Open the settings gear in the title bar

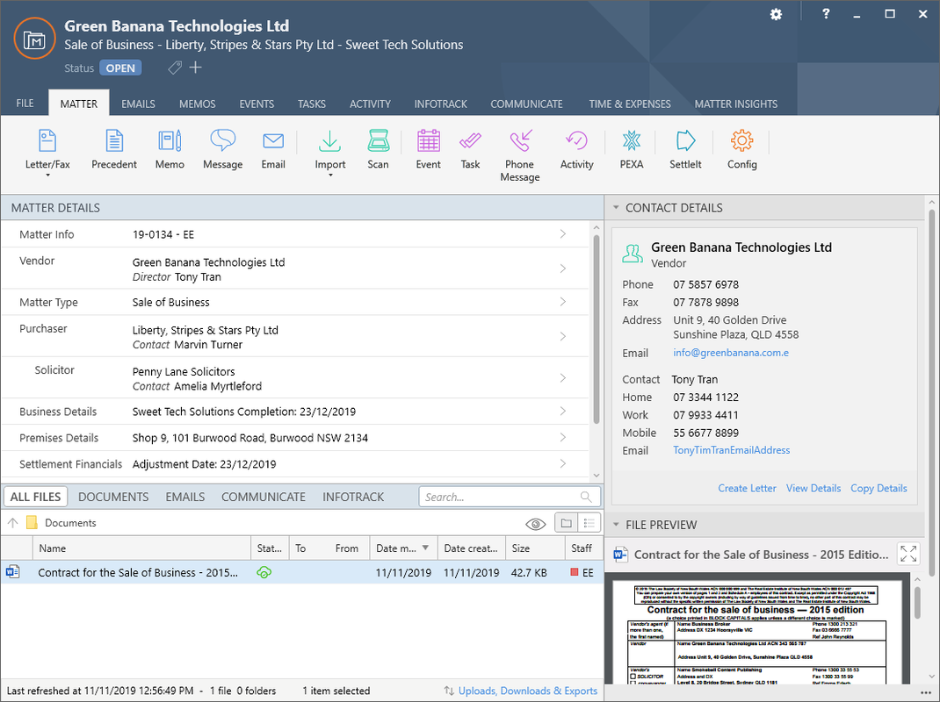pos(775,14)
